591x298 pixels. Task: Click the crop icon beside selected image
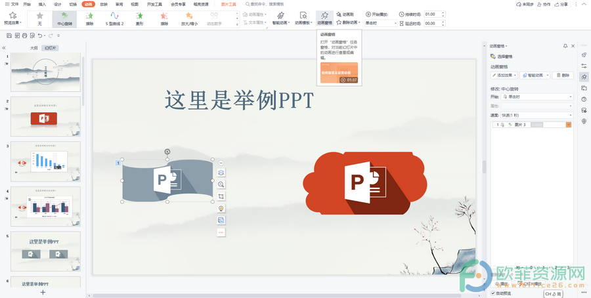221,196
